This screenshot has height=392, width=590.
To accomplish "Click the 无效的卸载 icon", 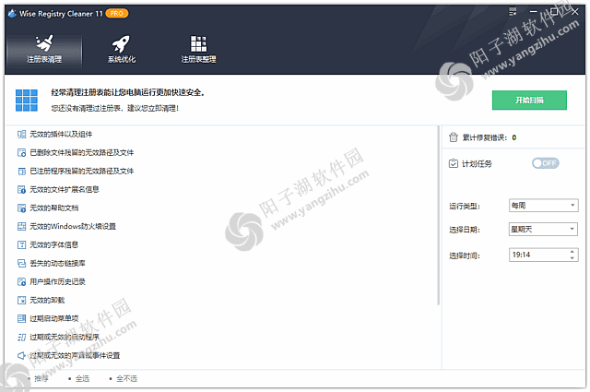I will pos(22,301).
